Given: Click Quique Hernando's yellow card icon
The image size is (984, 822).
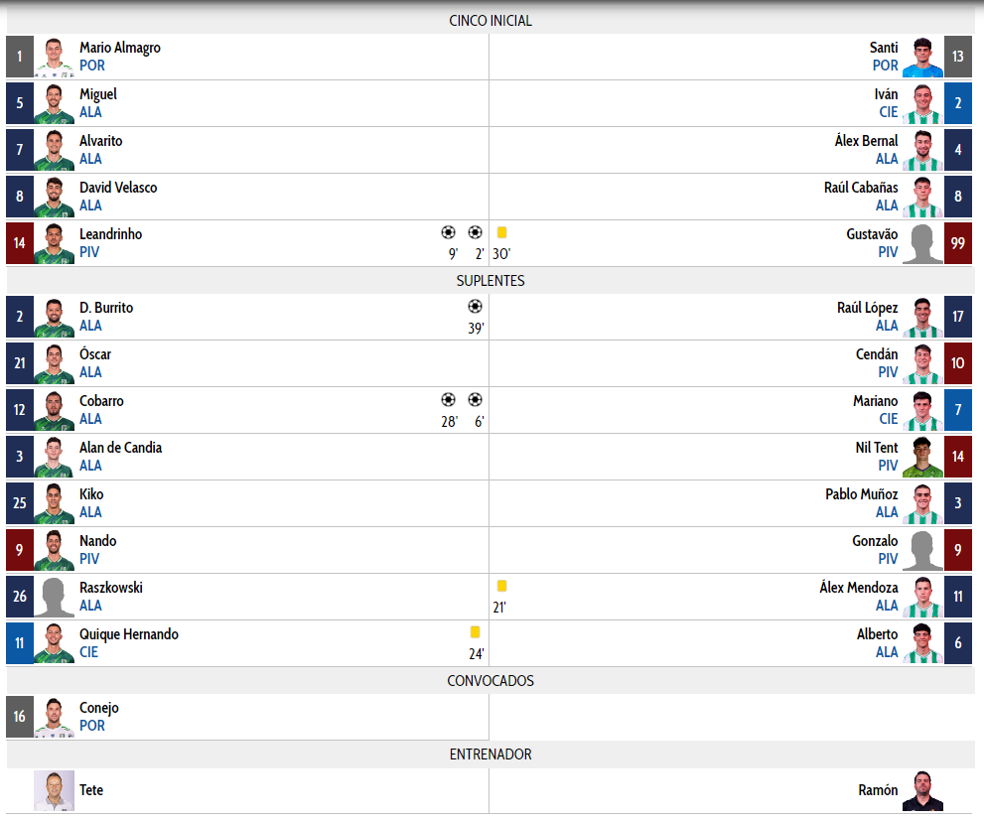Looking at the screenshot, I should click(x=475, y=632).
